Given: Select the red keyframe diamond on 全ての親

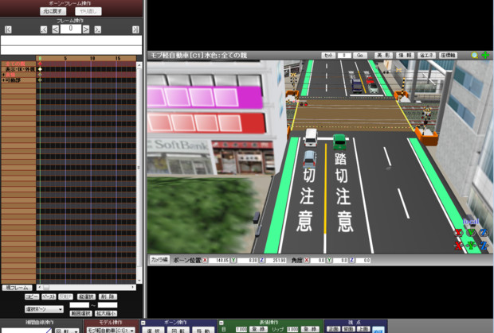Looking at the screenshot, I should coord(40,64).
